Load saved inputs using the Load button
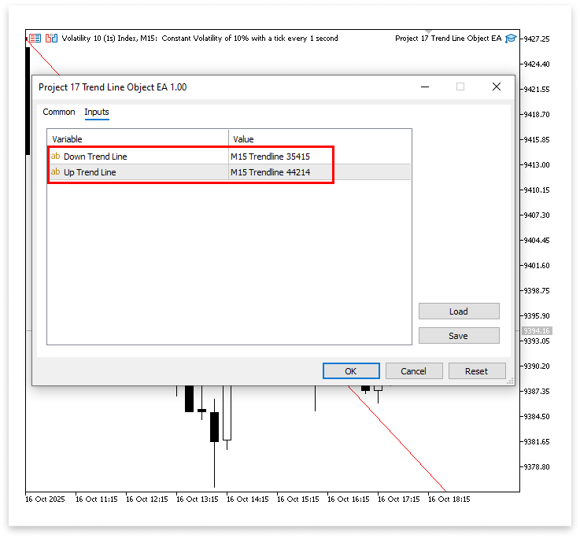The image size is (580, 538). click(x=459, y=311)
